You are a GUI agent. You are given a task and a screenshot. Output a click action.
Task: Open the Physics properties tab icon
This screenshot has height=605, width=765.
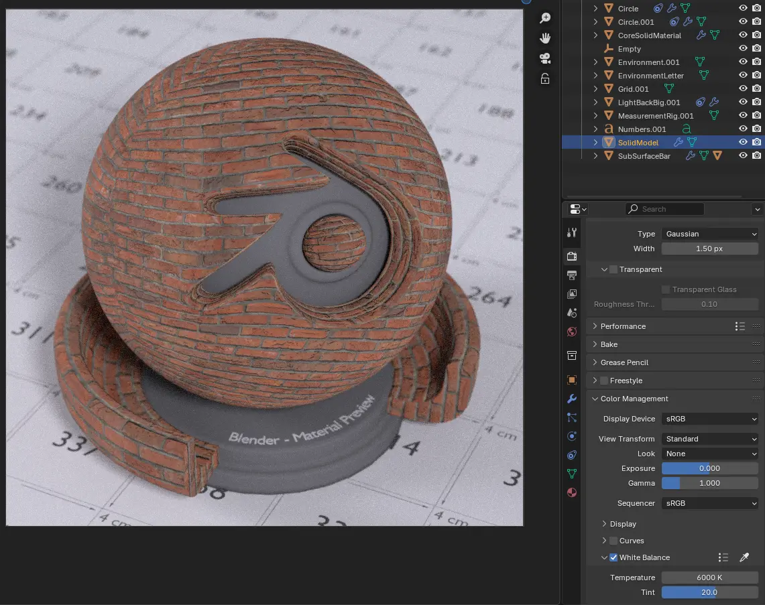tap(572, 436)
